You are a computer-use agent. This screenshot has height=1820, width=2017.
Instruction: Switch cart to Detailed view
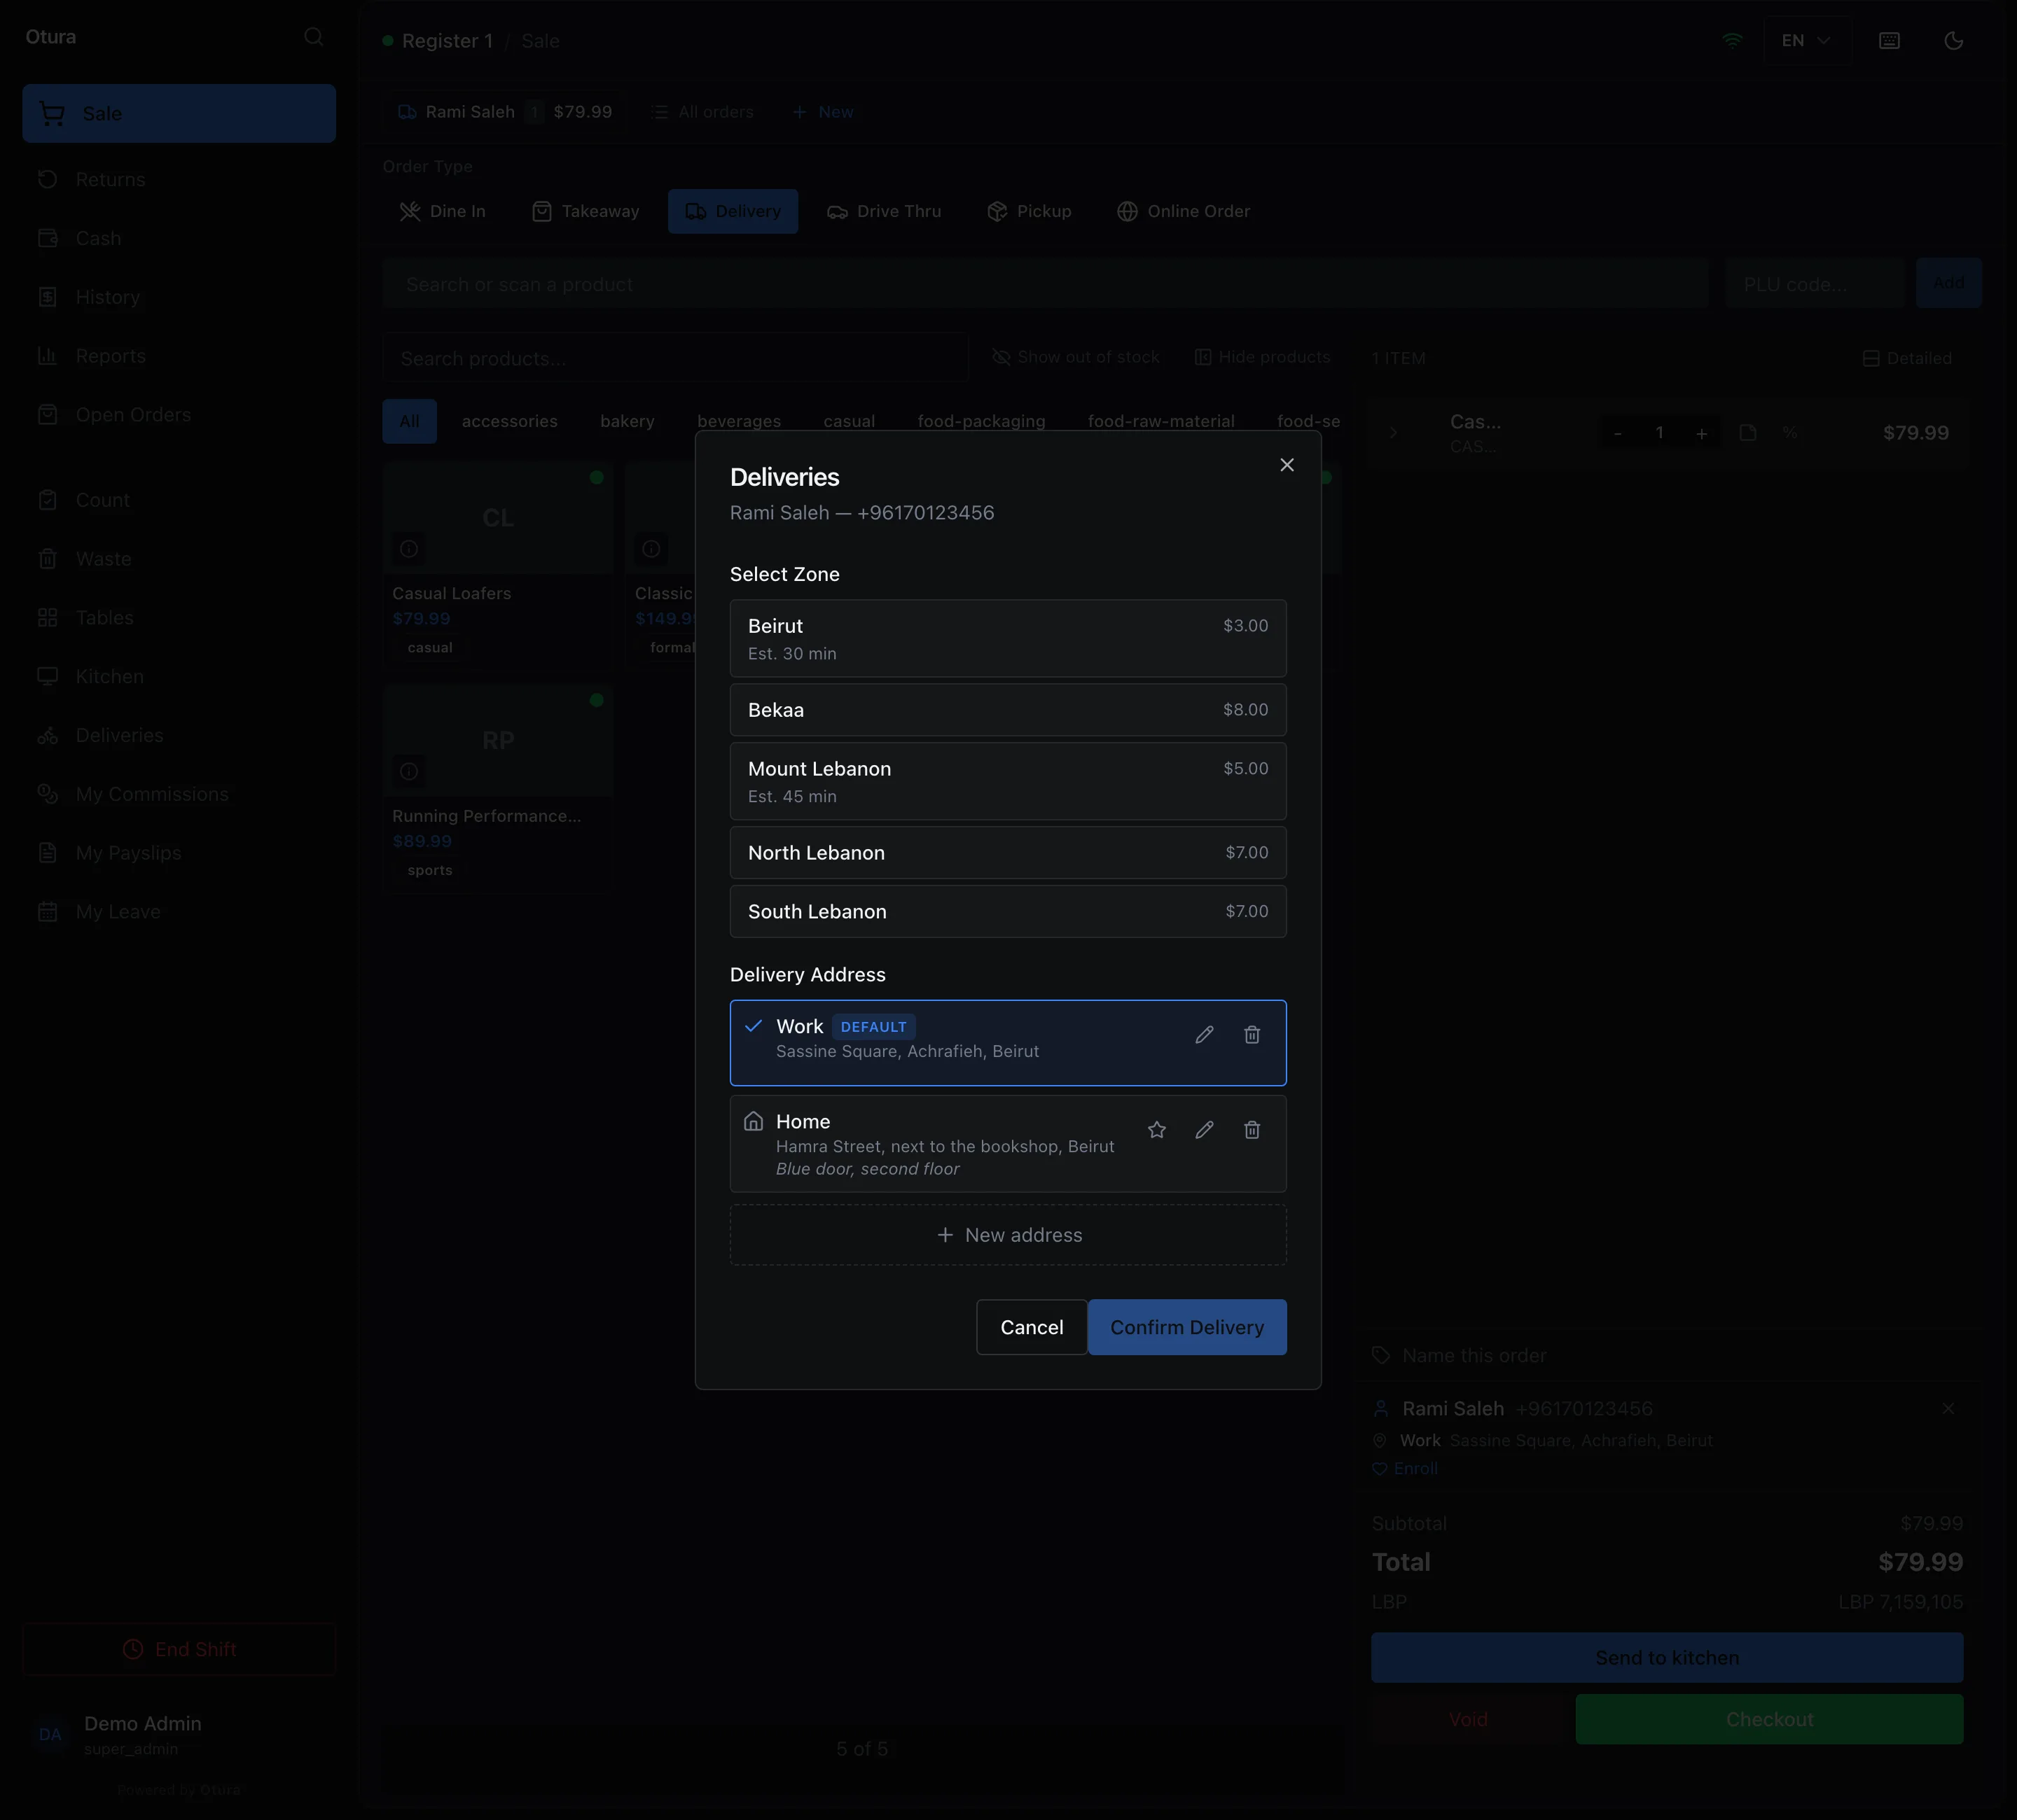click(1907, 359)
